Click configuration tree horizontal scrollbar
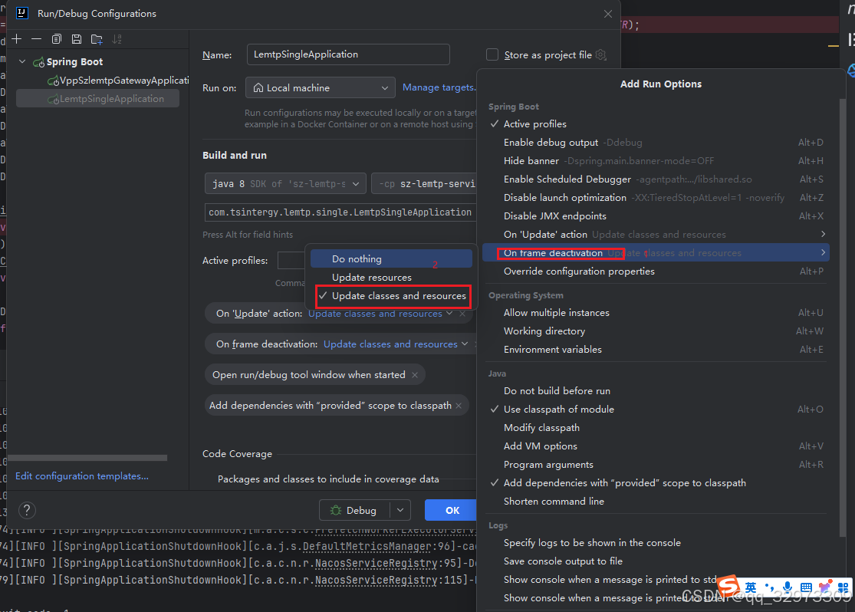Screen dimensions: 855x612 pos(87,458)
